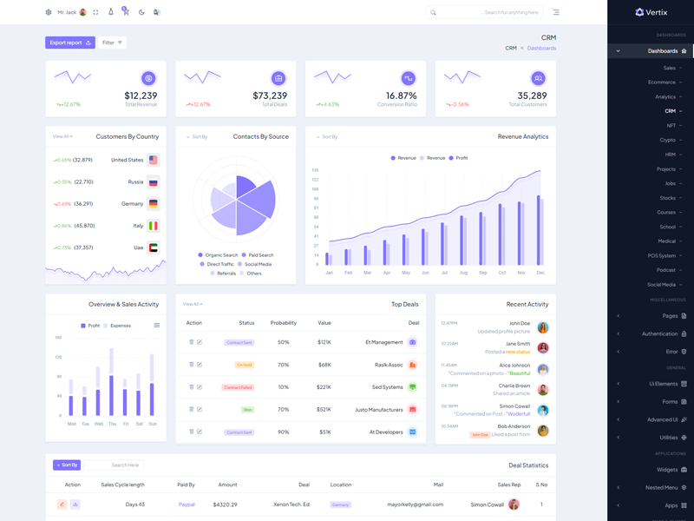Open the Analytics sidebar menu item

coord(666,97)
